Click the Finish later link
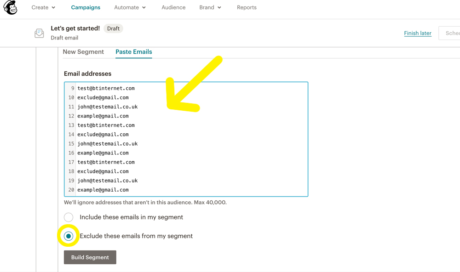Viewport: 460px width, 272px height. click(x=418, y=33)
